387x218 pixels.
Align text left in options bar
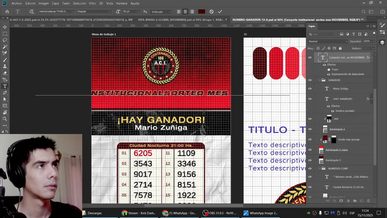coord(179,12)
